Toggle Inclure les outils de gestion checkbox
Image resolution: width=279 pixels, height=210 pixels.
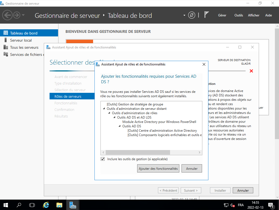point(103,159)
